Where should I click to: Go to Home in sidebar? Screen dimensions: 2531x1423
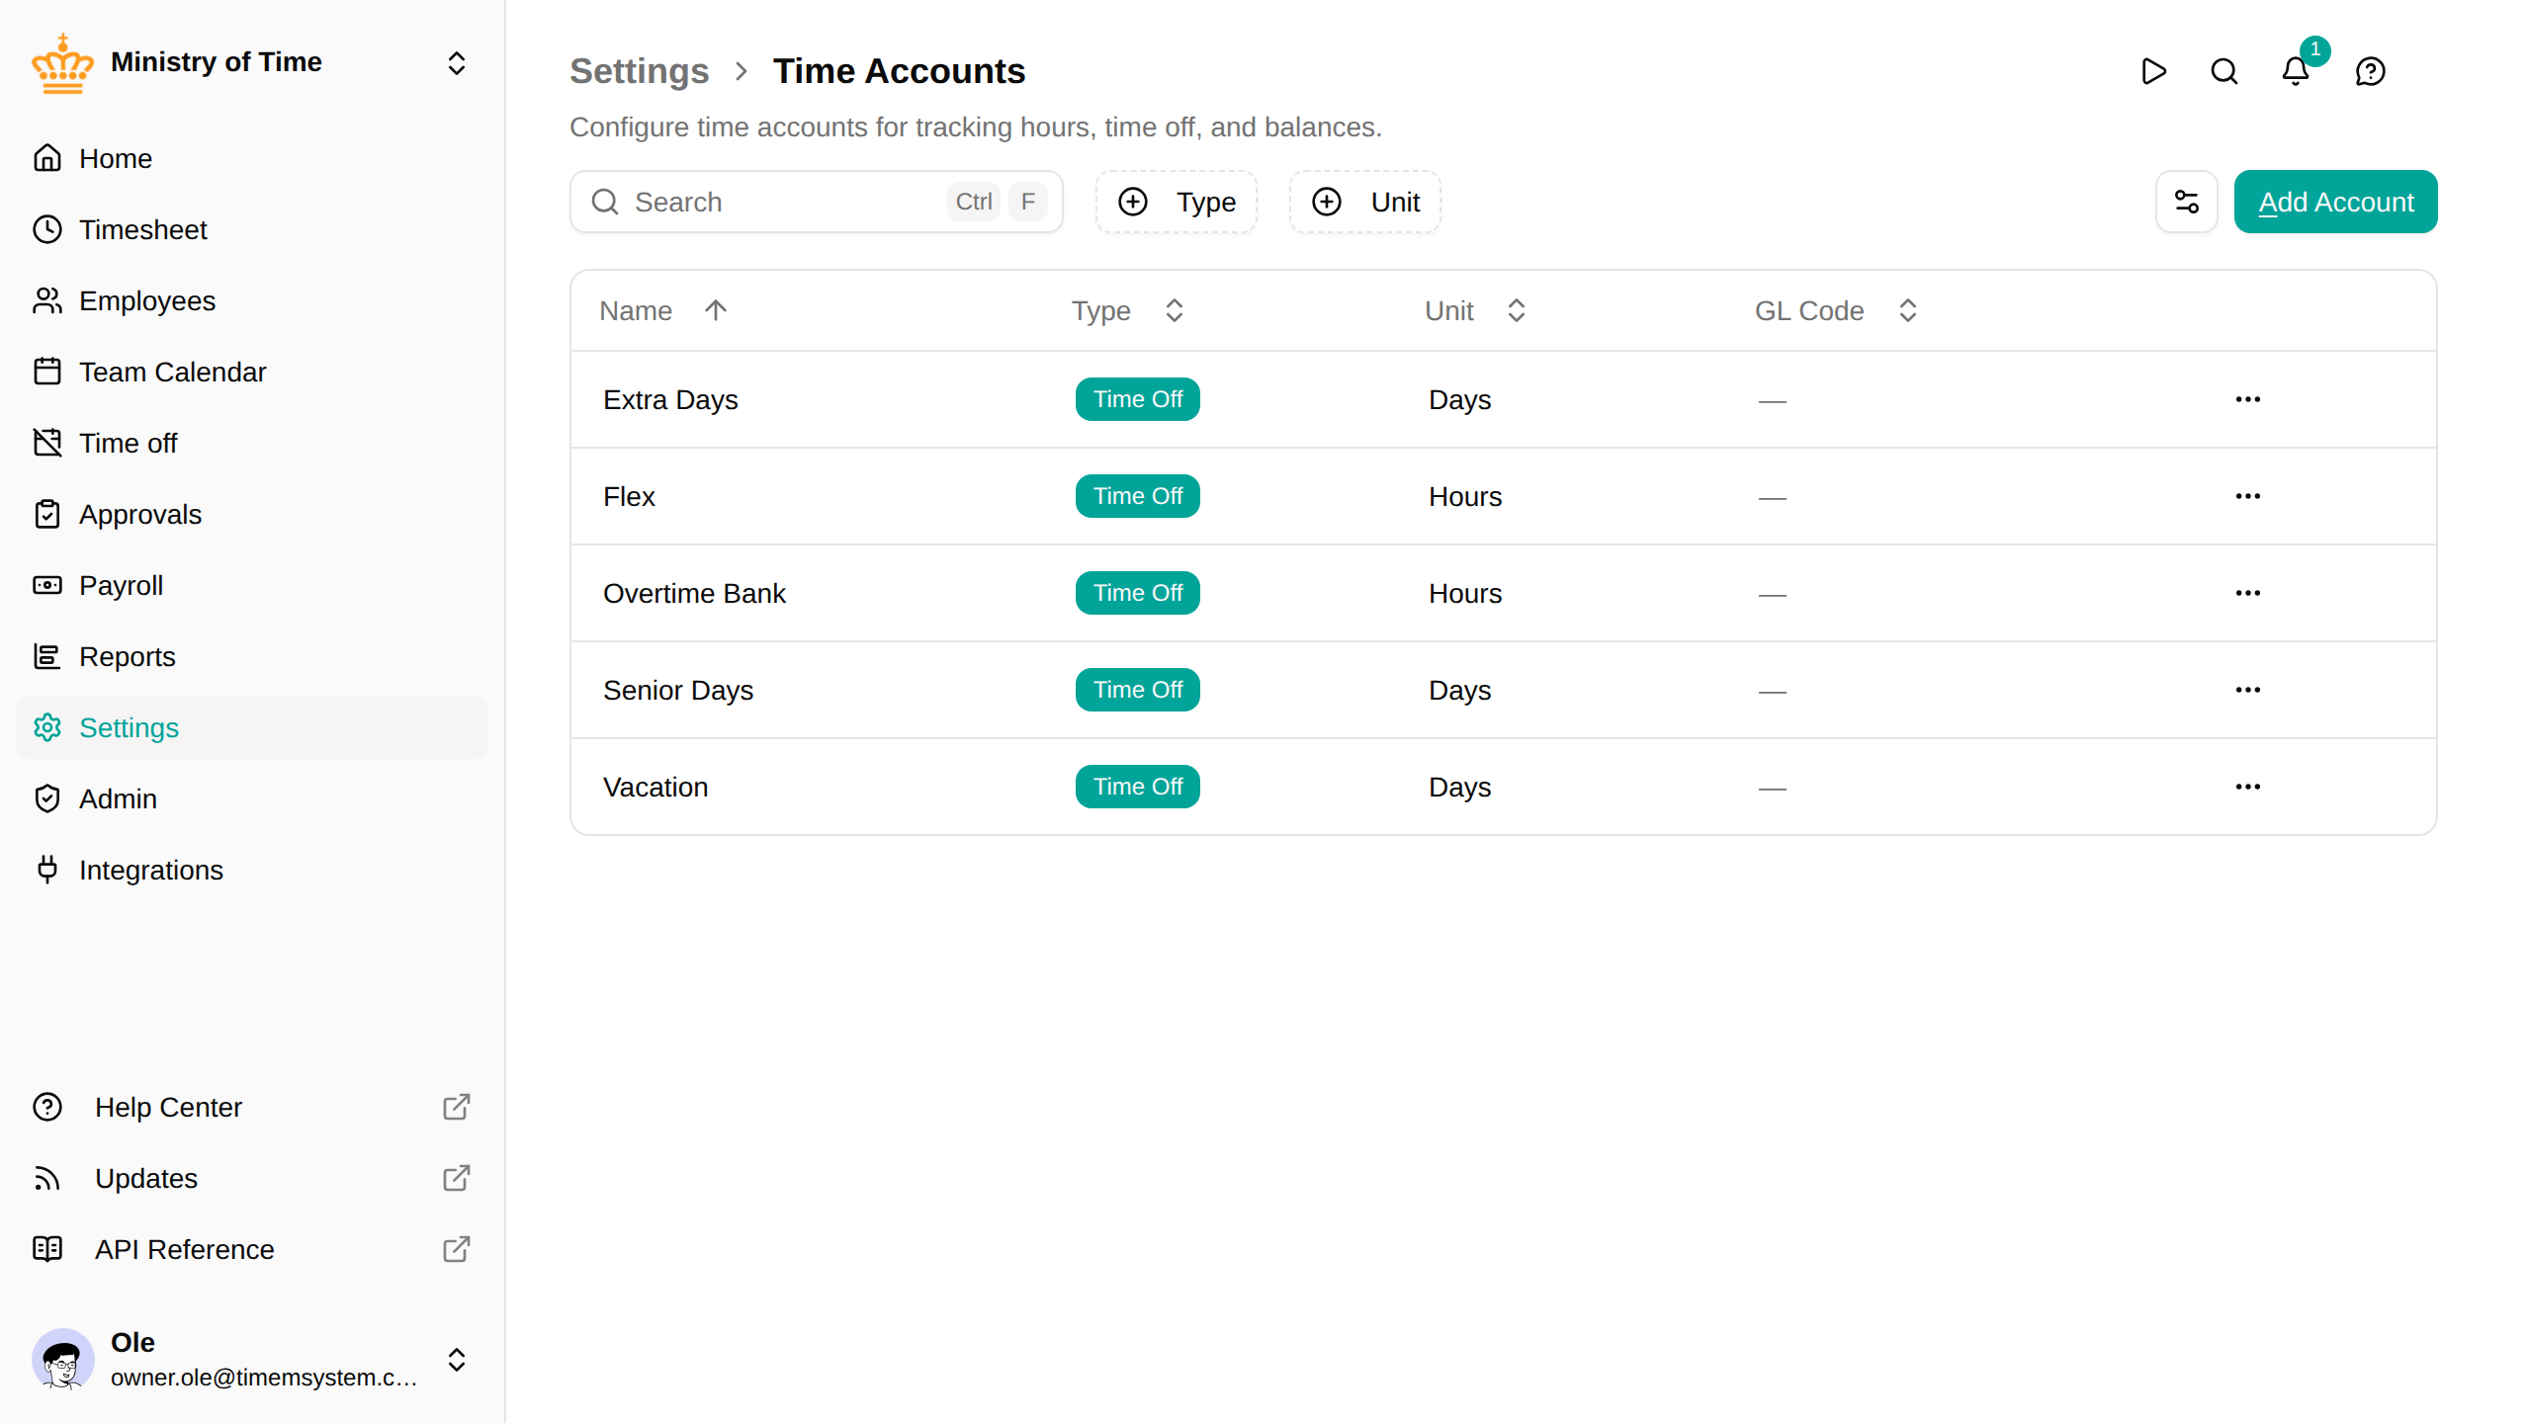point(252,158)
